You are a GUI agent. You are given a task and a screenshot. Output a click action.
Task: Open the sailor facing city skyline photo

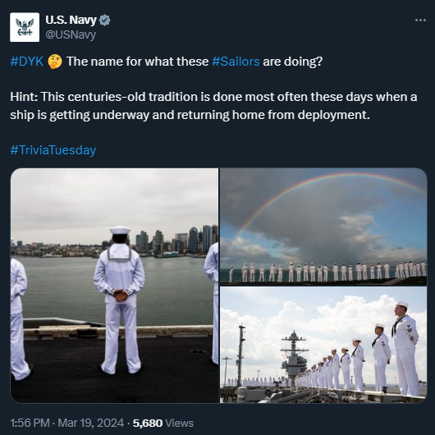[x=115, y=285]
